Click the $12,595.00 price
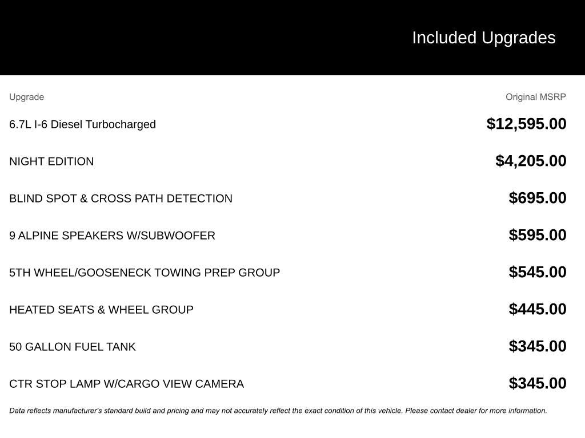This screenshot has height=438, width=585. click(526, 124)
